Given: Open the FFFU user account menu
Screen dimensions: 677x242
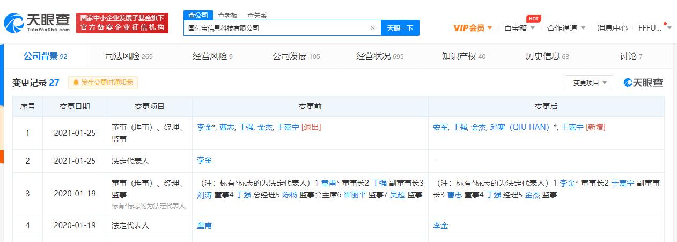Looking at the screenshot, I should point(654,28).
